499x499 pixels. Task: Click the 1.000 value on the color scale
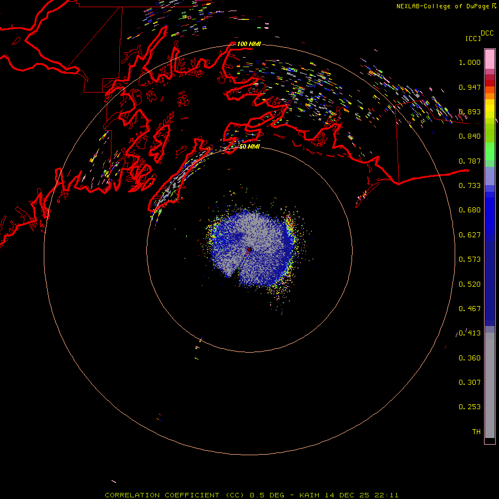pyautogui.click(x=470, y=62)
